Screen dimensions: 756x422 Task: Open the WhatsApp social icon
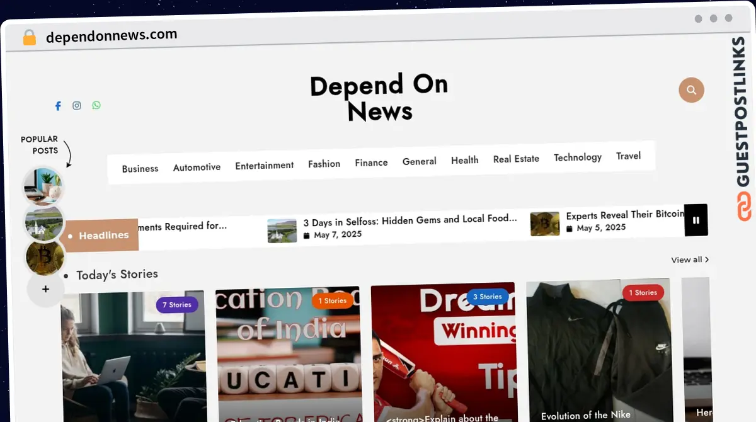click(96, 105)
